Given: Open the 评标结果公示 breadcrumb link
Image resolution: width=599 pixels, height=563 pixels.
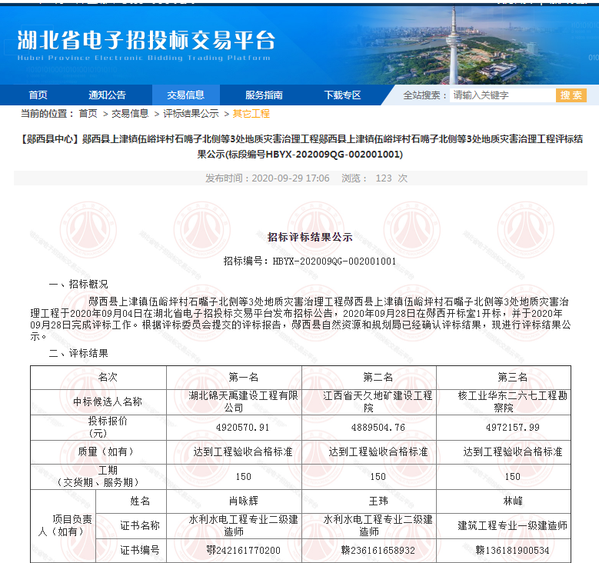Looking at the screenshot, I should coord(190,114).
